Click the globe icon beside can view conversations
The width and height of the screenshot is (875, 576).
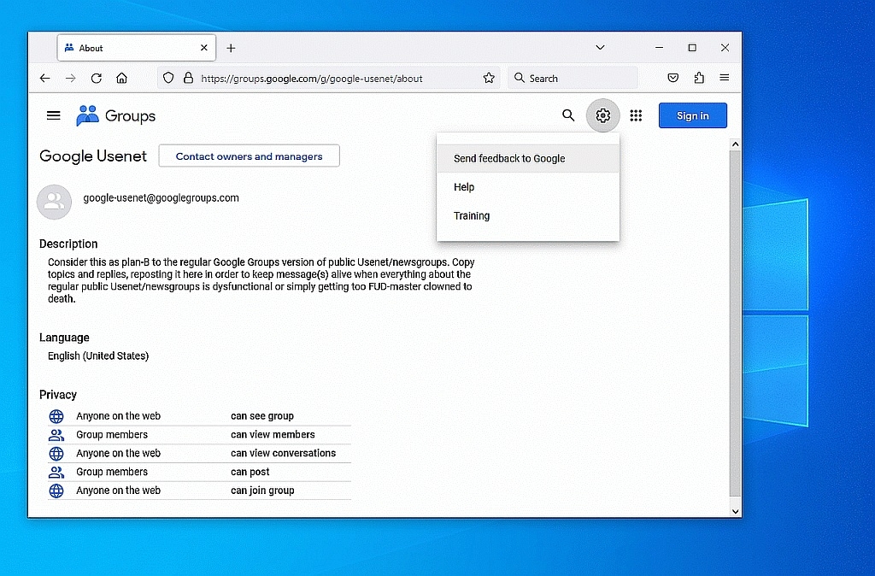pos(56,454)
